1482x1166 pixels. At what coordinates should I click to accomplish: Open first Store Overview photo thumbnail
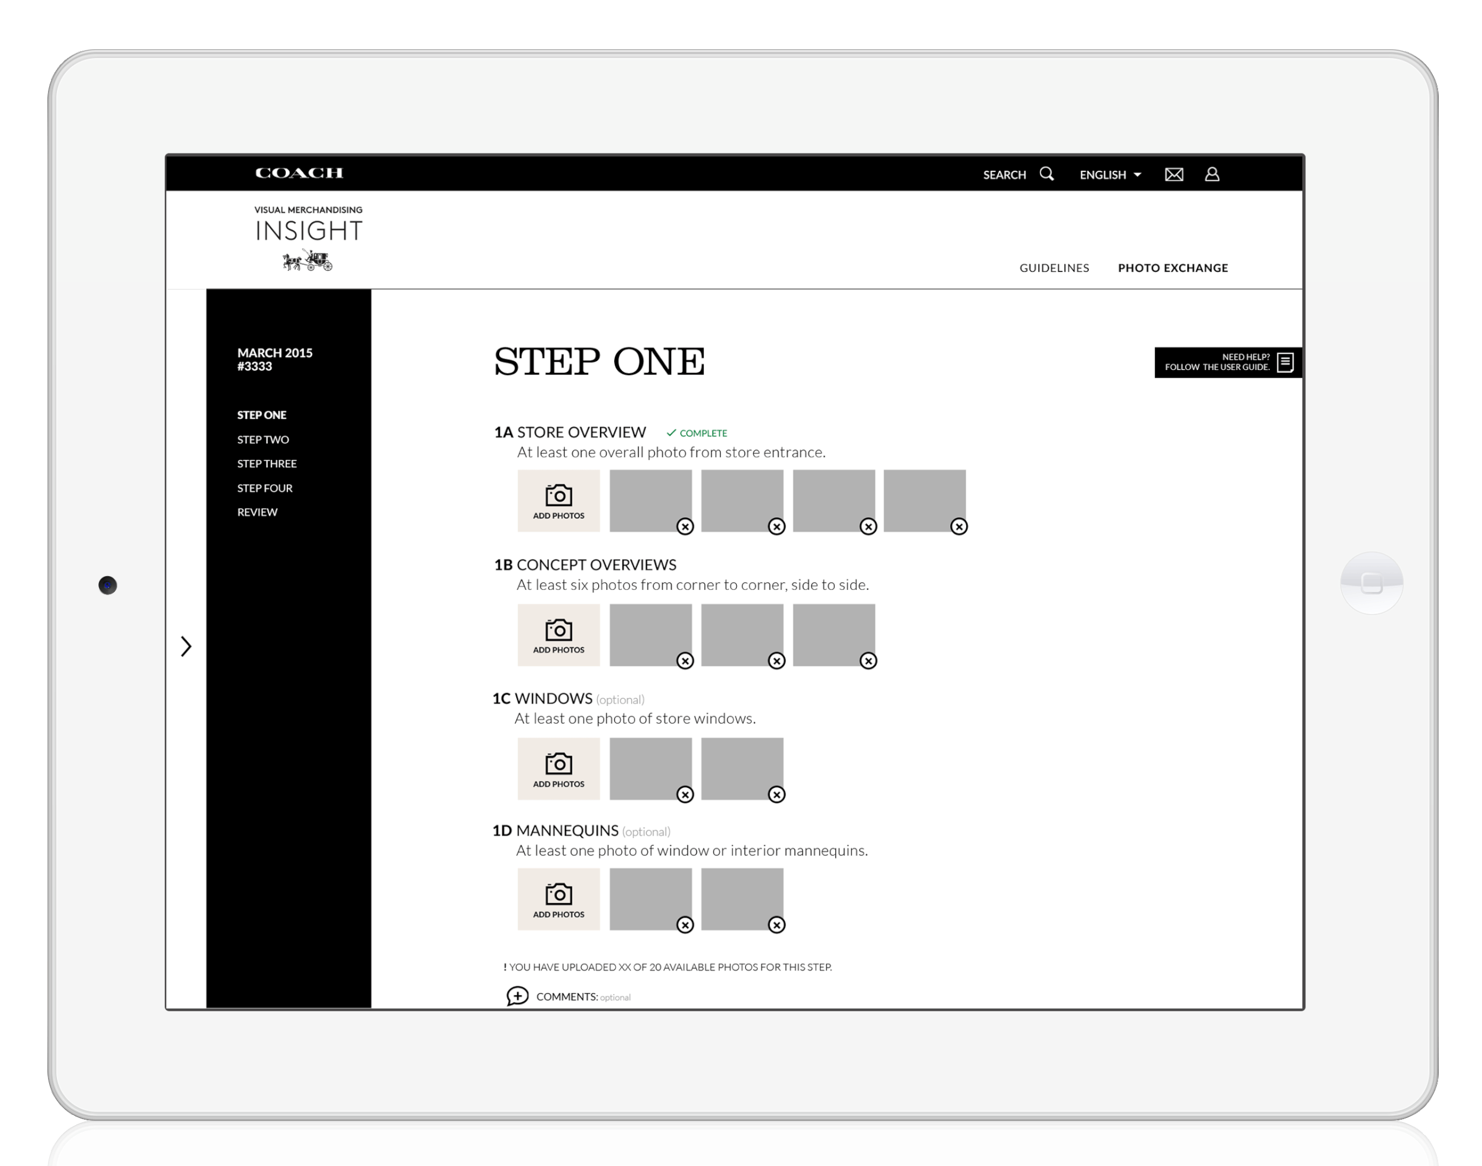click(650, 500)
